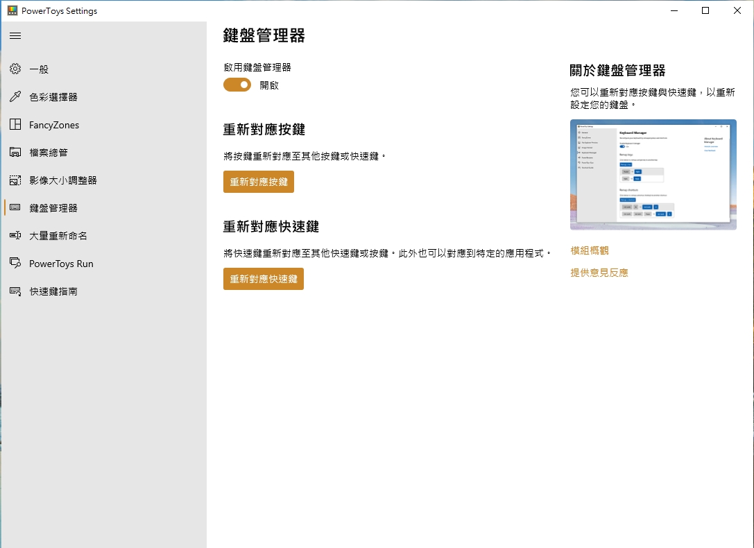Click the 重新對應快速鍵 button
This screenshot has height=548, width=754.
[264, 280]
